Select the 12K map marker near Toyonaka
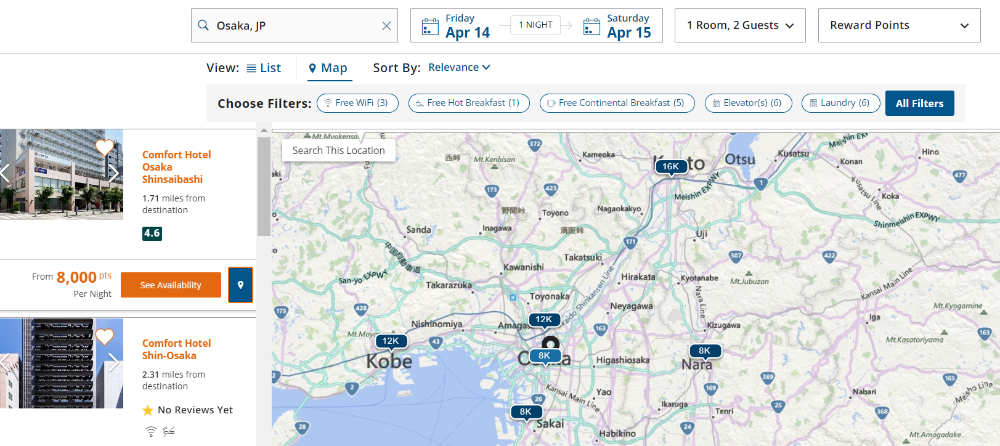Viewport: 1000px width, 446px height. [x=544, y=320]
